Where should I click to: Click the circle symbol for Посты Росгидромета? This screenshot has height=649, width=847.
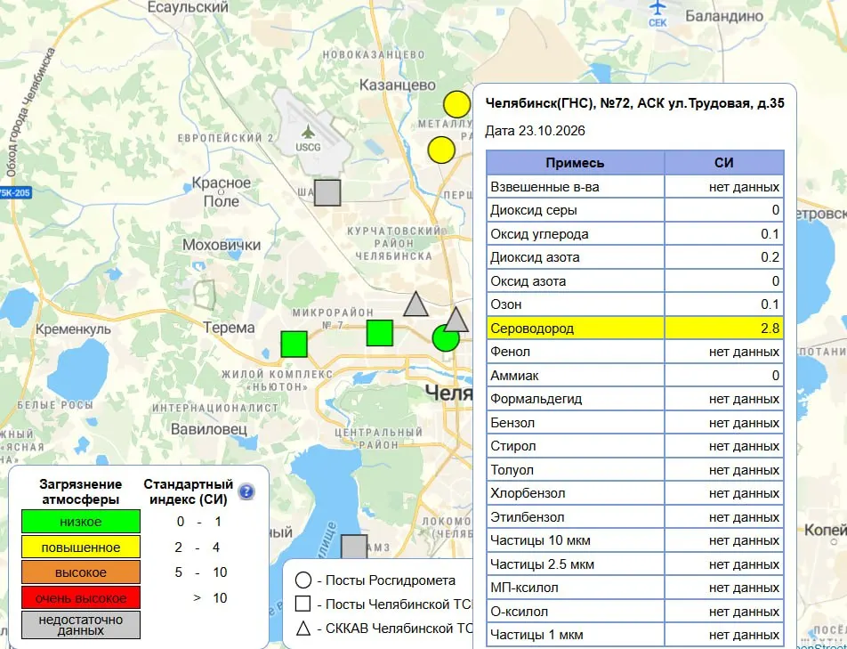(x=303, y=580)
